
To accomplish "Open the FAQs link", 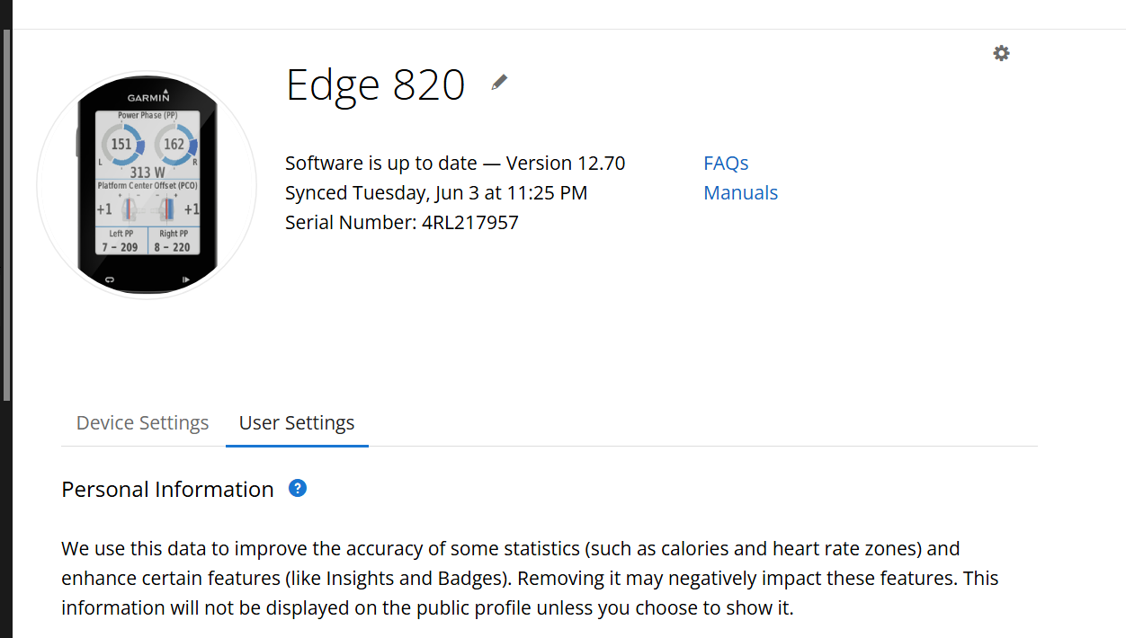I will (726, 163).
